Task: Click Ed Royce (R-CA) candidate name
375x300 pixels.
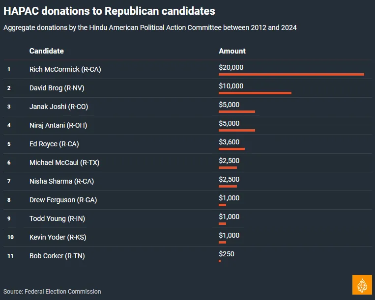Action: coord(54,144)
